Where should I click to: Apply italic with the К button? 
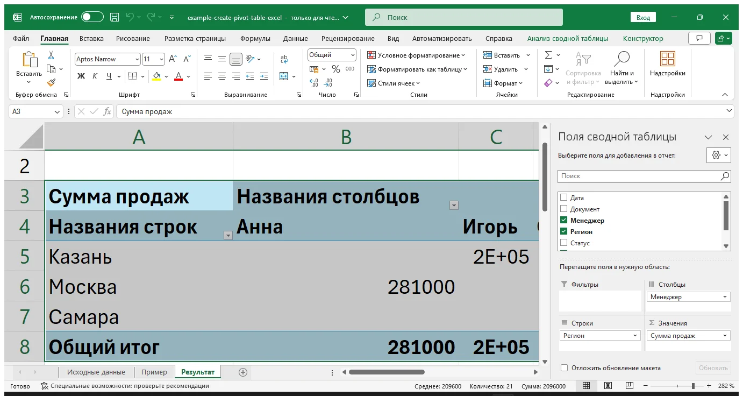95,76
